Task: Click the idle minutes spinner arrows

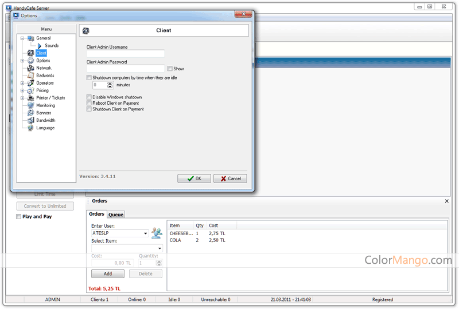Action: tap(110, 85)
